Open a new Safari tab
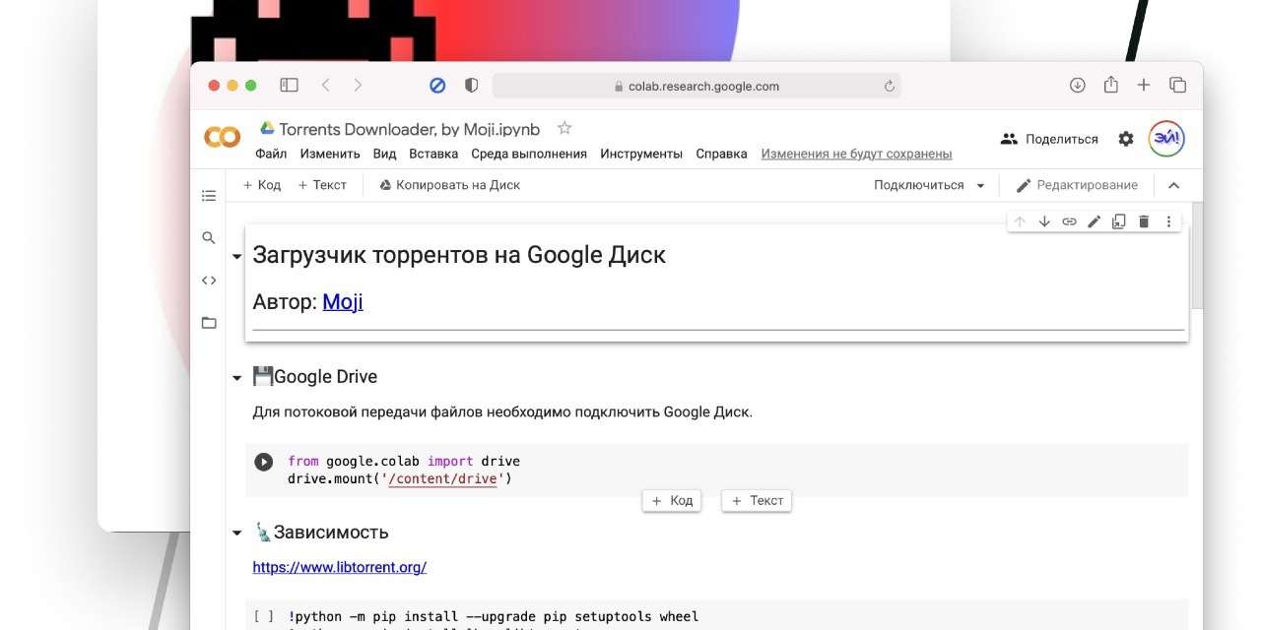Image resolution: width=1261 pixels, height=630 pixels. 1144,86
